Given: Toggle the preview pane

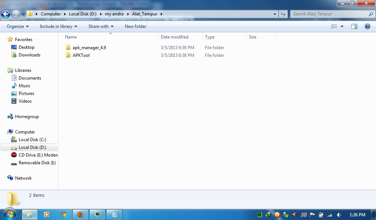Looking at the screenshot, I should click(x=354, y=26).
